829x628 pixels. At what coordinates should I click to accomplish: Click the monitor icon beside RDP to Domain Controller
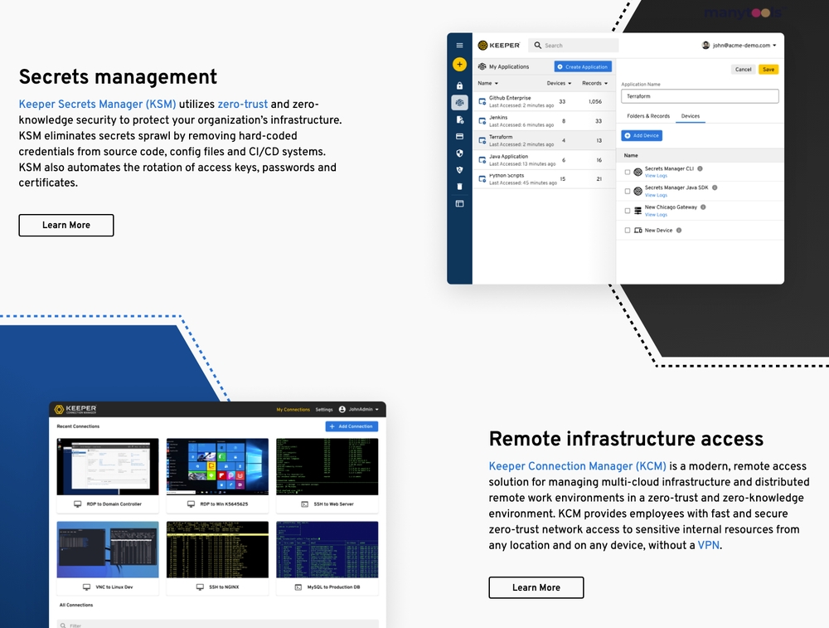[78, 504]
